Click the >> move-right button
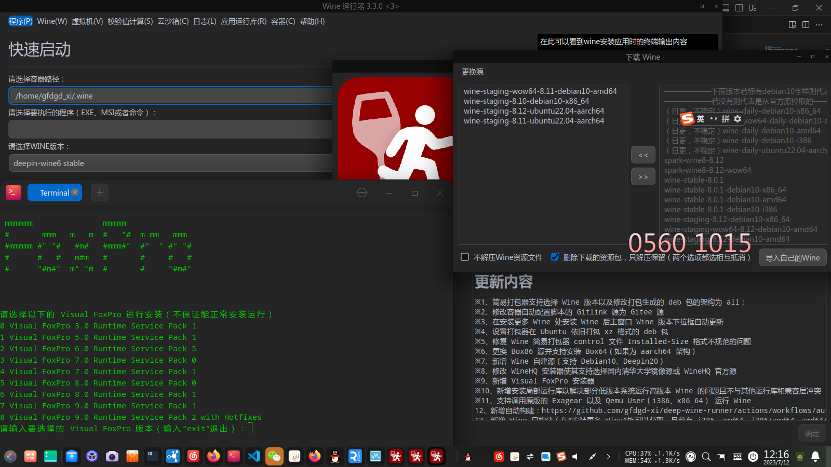Viewport: 831px width, 467px height. [643, 177]
